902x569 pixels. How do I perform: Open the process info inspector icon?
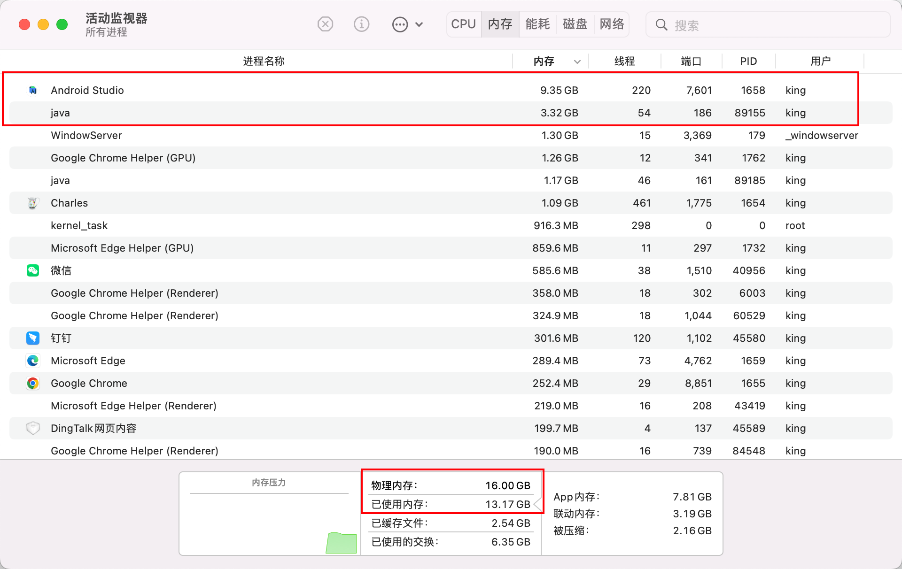pyautogui.click(x=361, y=24)
